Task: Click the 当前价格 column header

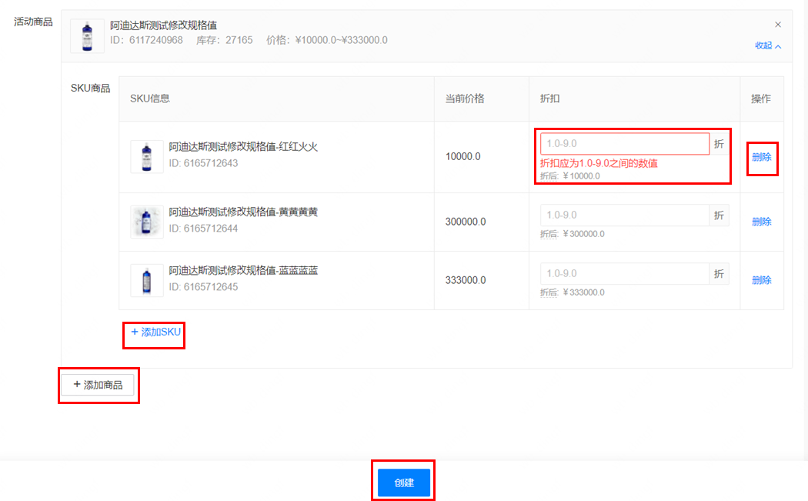Action: coord(465,99)
